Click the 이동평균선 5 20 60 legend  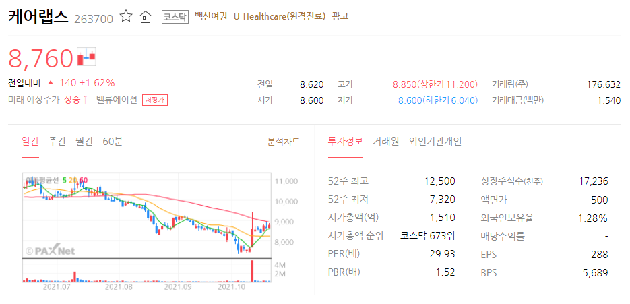57,180
